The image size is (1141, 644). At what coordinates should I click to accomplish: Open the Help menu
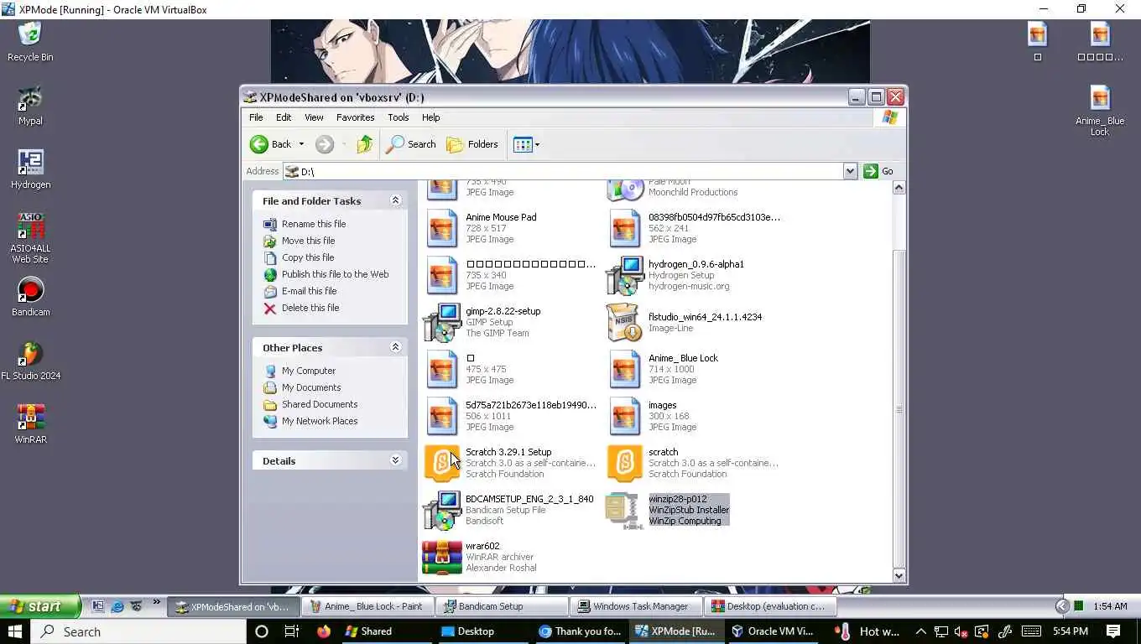tap(430, 117)
